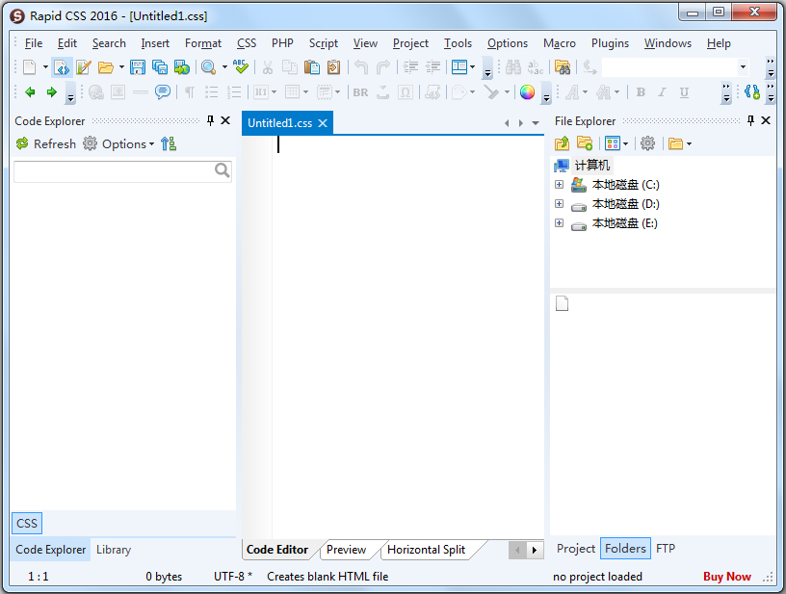This screenshot has width=786, height=594.
Task: Open the Open file dropdown arrow
Action: (121, 67)
